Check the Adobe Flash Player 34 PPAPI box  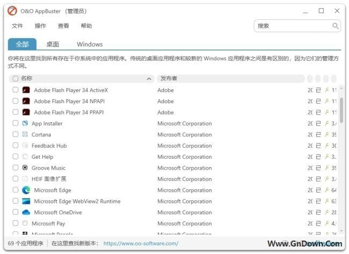[x=16, y=112]
